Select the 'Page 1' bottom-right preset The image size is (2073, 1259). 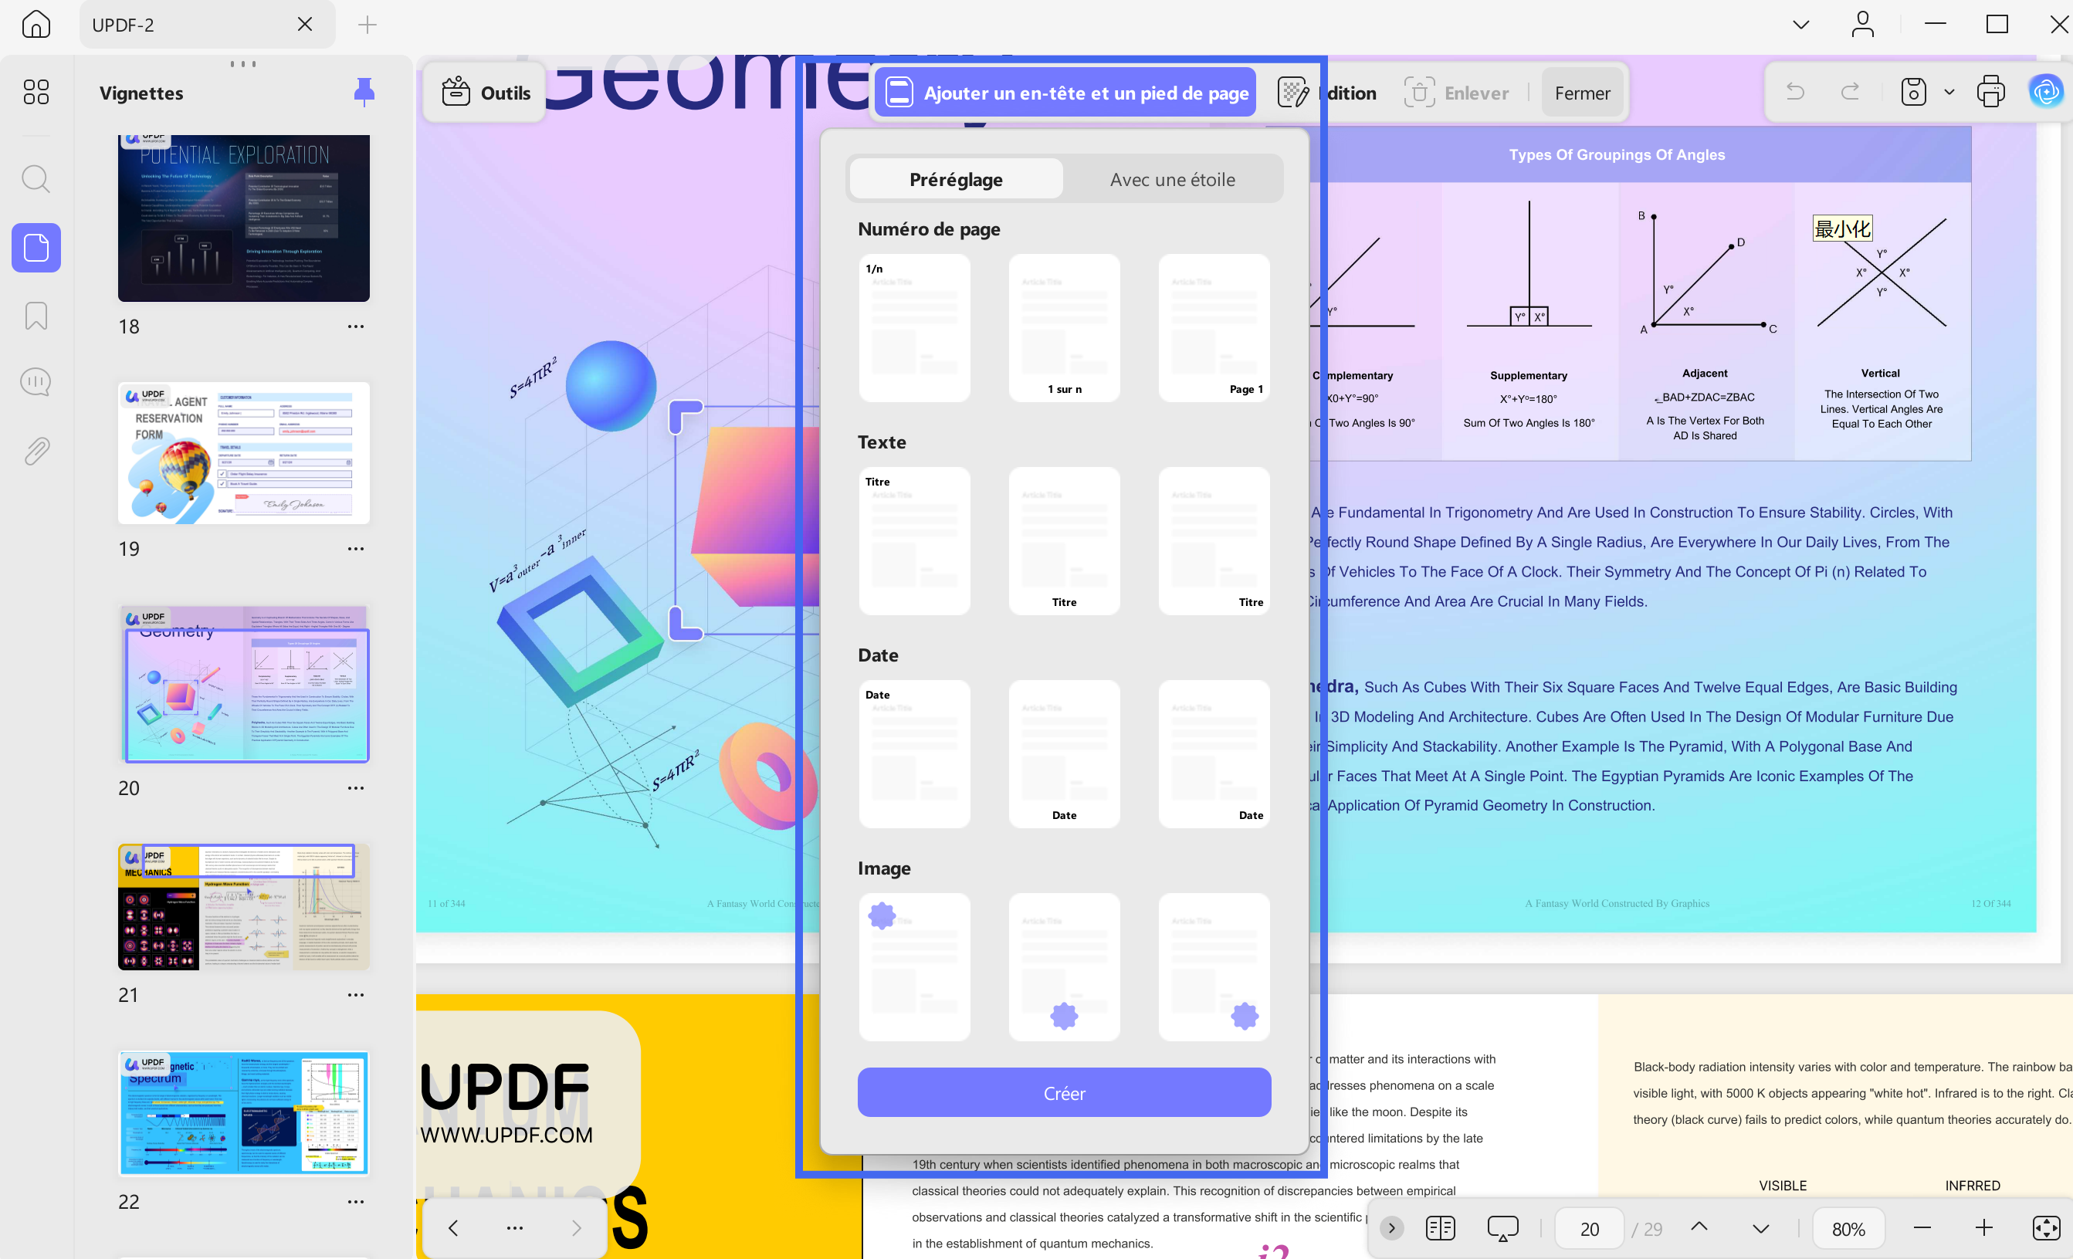1214,328
